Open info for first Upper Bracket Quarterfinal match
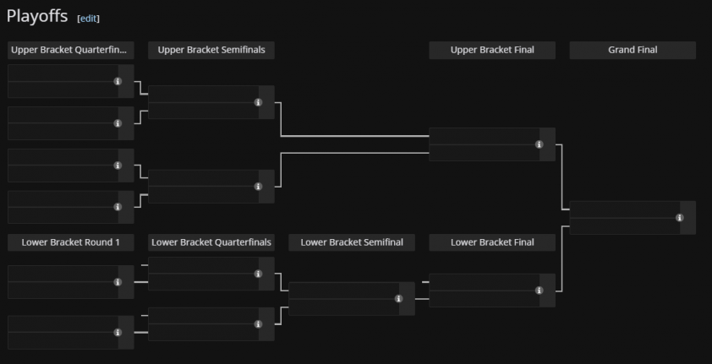This screenshot has height=364, width=712. click(x=118, y=81)
